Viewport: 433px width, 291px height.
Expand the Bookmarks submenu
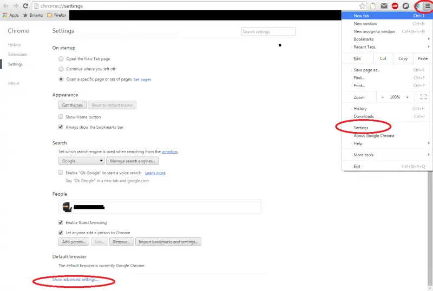pos(387,39)
